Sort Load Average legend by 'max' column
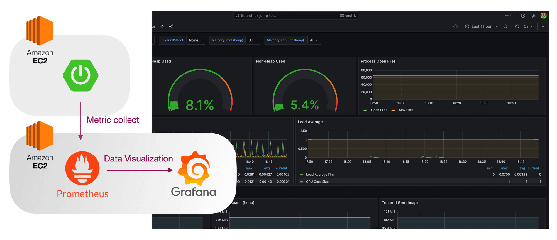 (504, 168)
